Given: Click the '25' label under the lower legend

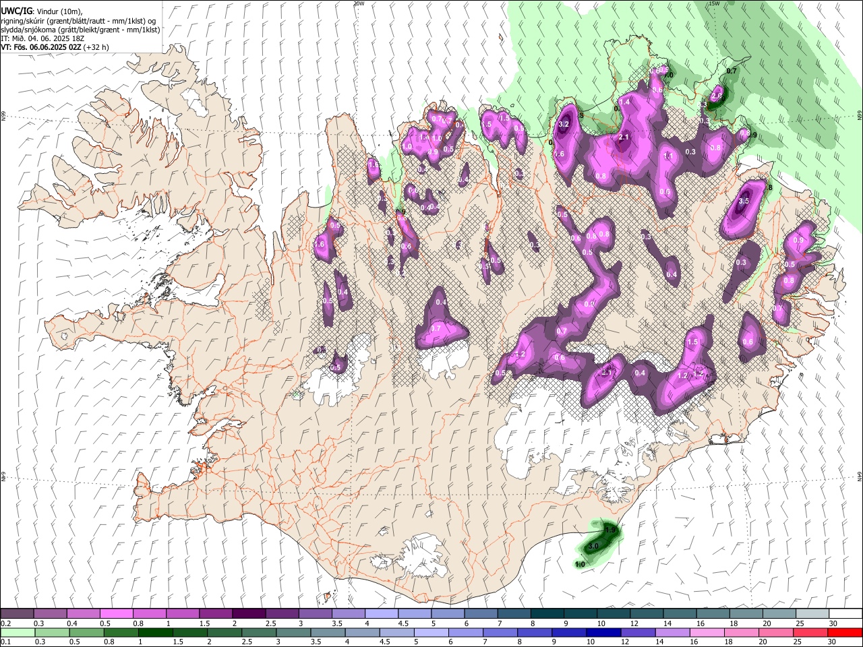Looking at the screenshot, I should tap(798, 642).
